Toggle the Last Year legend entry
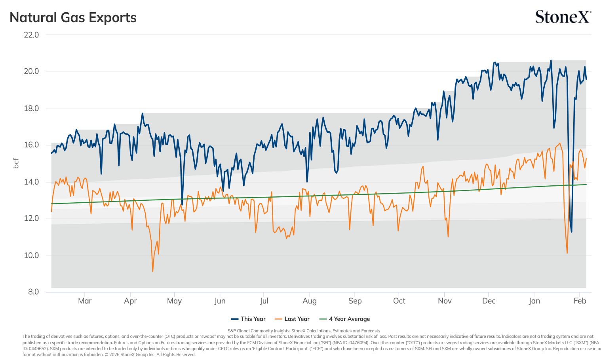This screenshot has width=601, height=360. pyautogui.click(x=292, y=319)
